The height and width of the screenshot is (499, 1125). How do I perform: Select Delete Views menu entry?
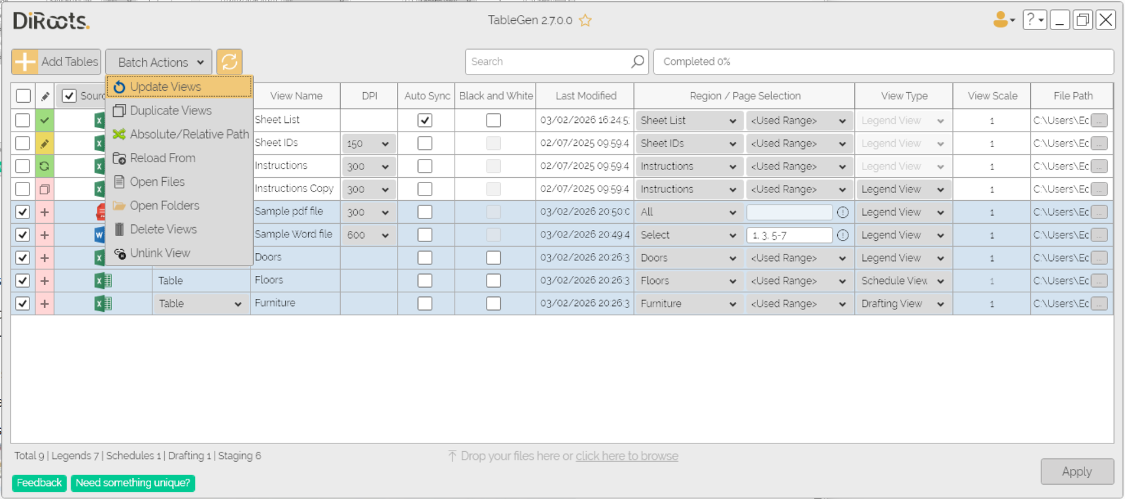pyautogui.click(x=179, y=229)
